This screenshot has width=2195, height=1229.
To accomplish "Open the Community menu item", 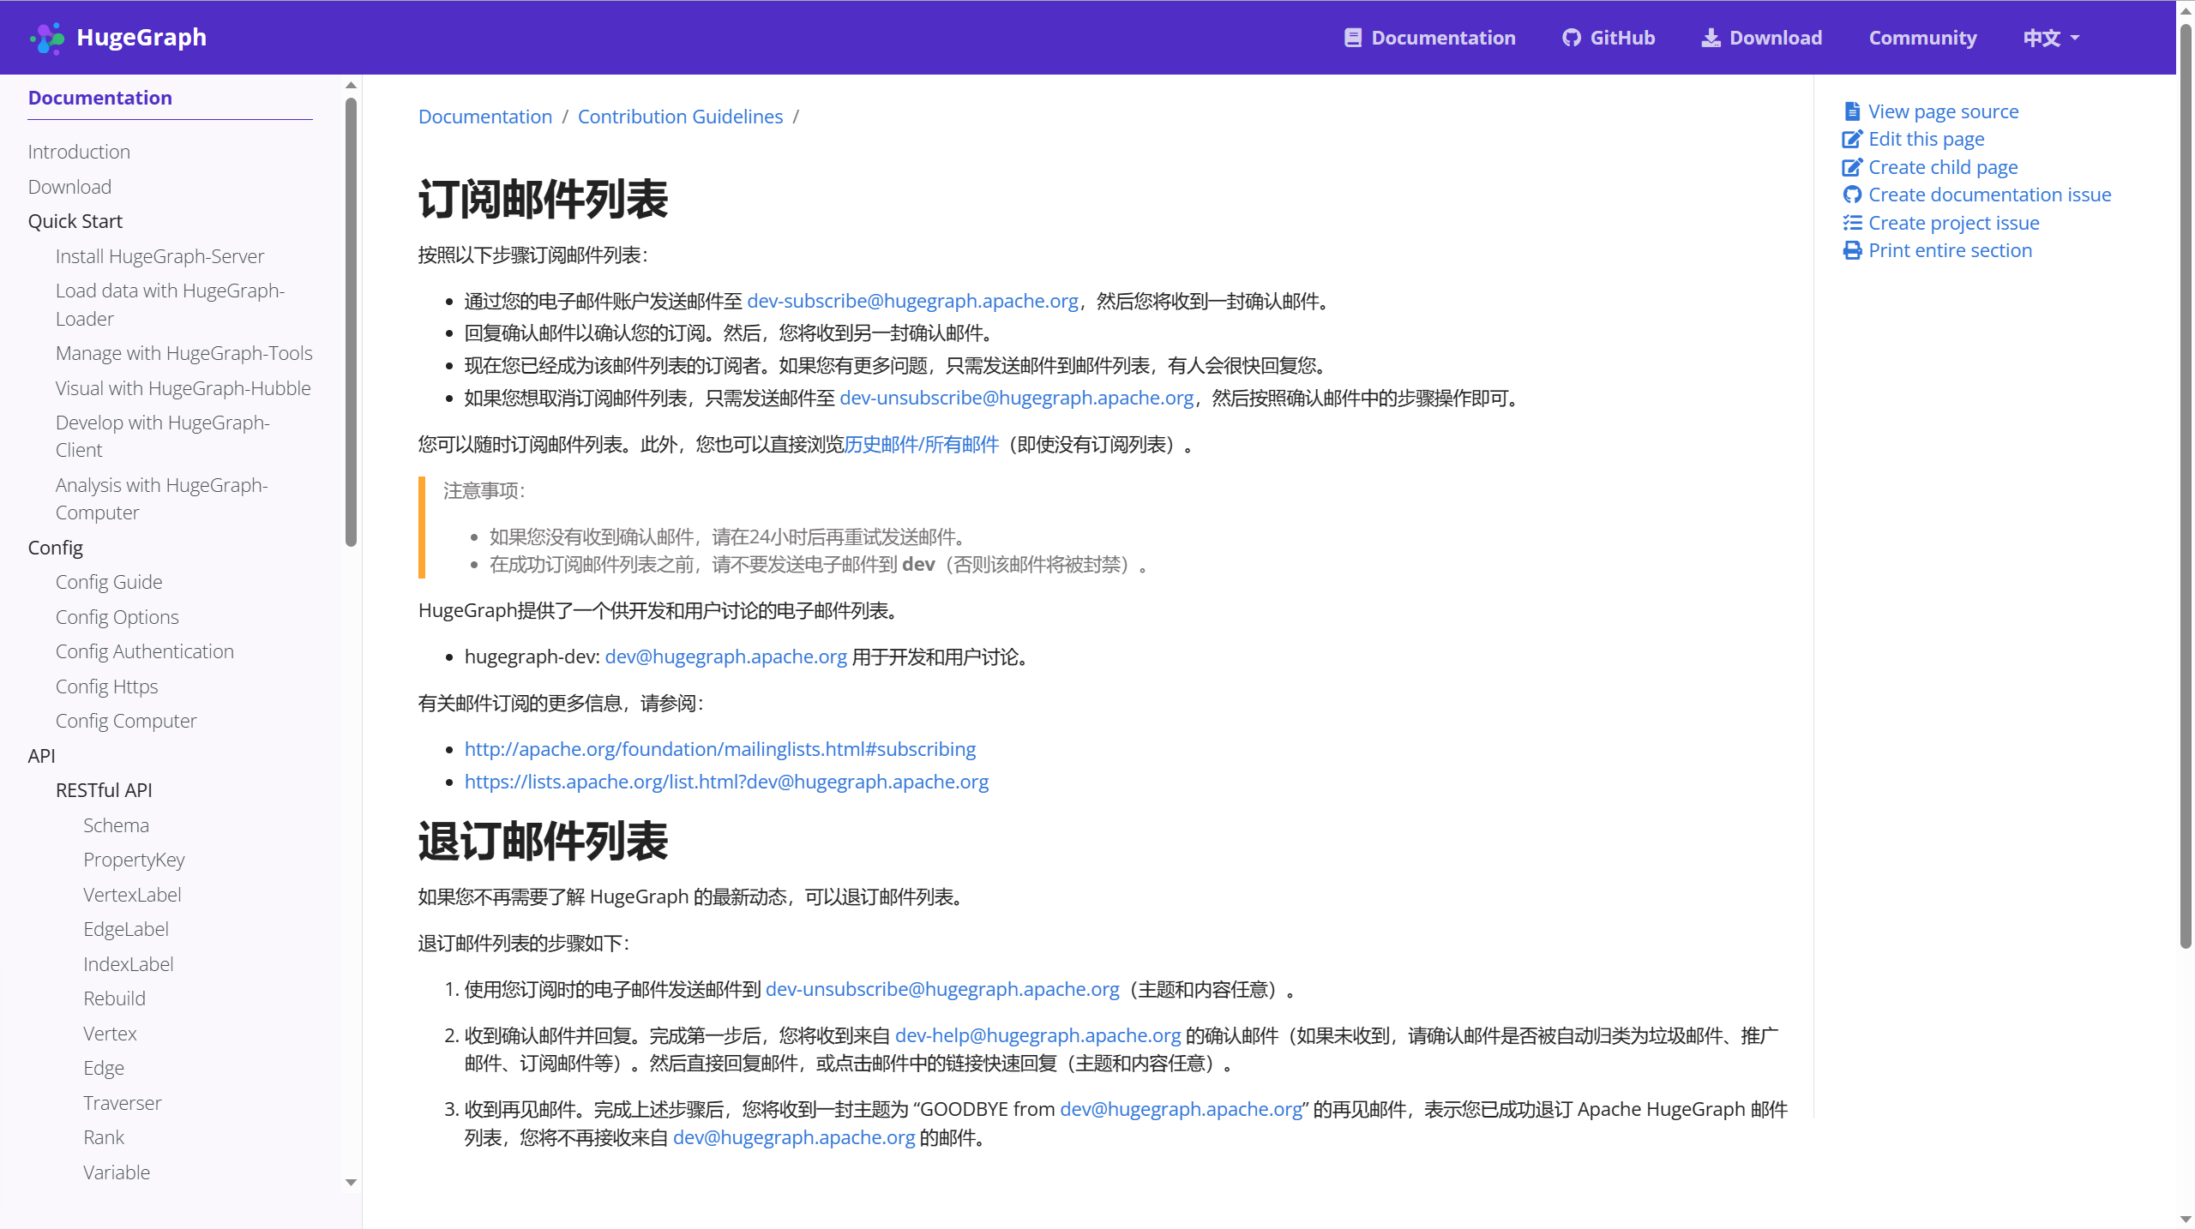I will click(1922, 38).
